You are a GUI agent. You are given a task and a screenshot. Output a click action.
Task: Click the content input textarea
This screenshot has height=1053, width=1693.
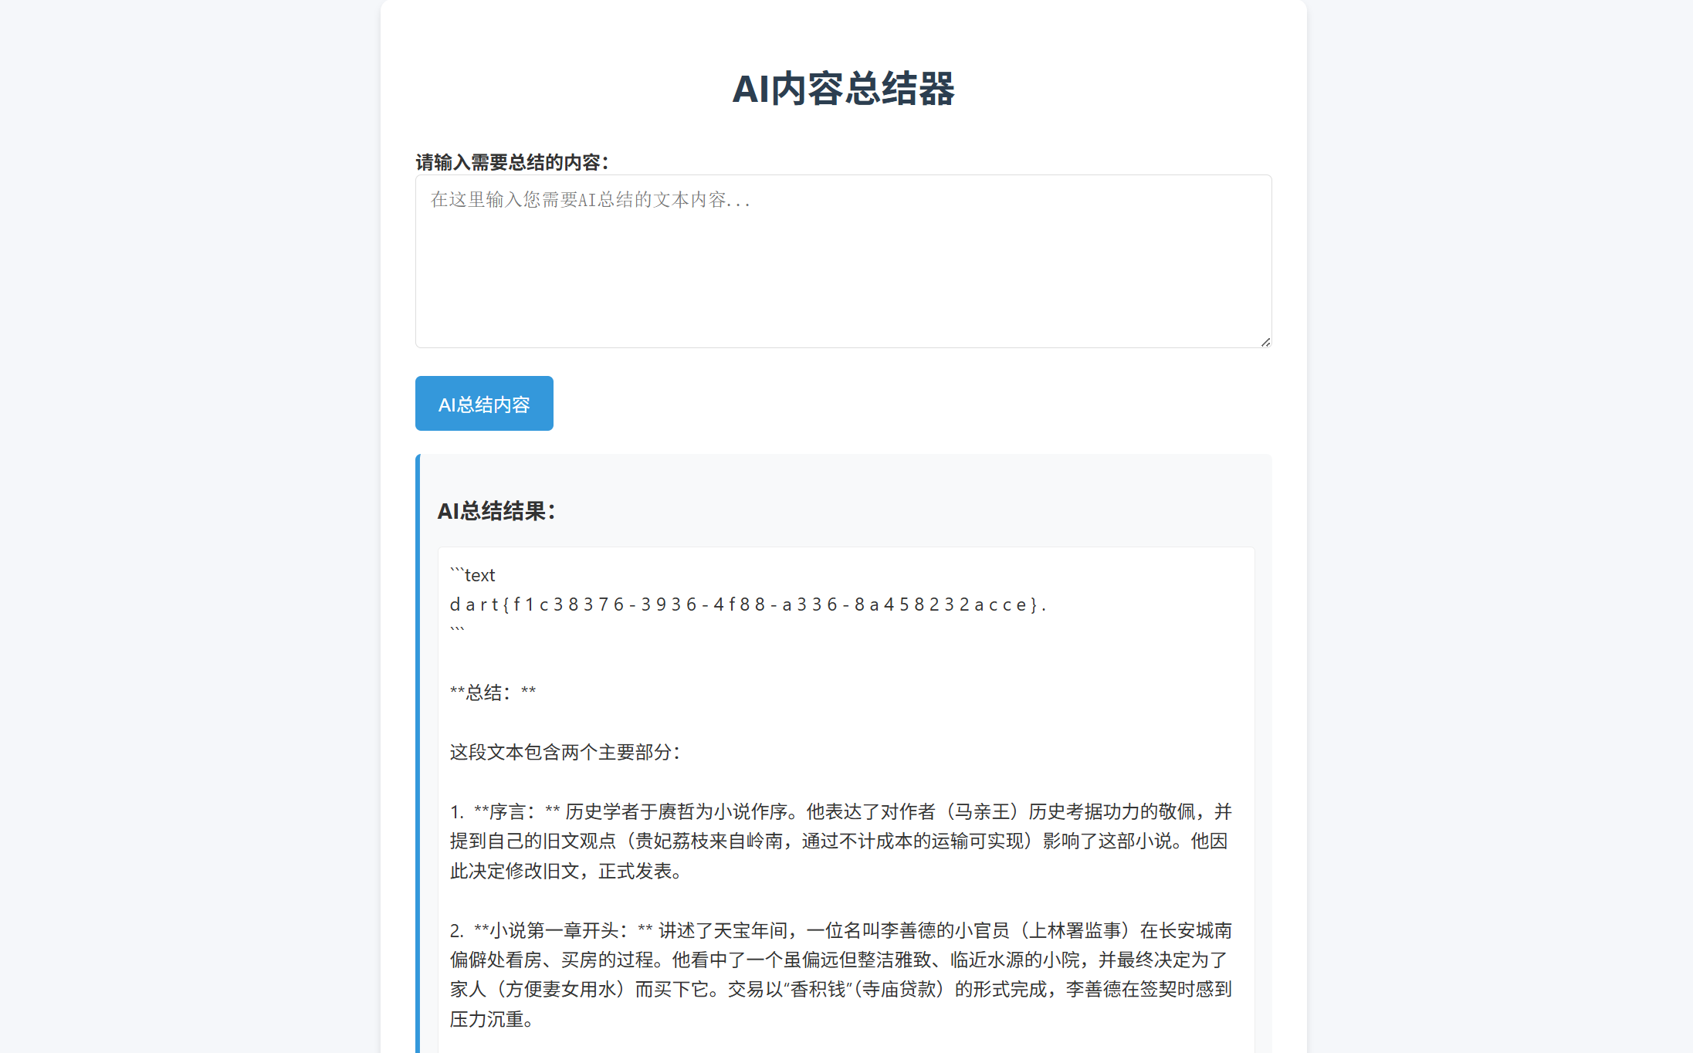click(843, 261)
